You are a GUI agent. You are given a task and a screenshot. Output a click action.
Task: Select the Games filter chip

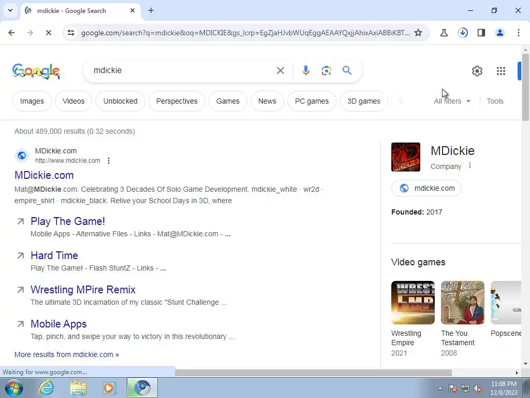[228, 101]
